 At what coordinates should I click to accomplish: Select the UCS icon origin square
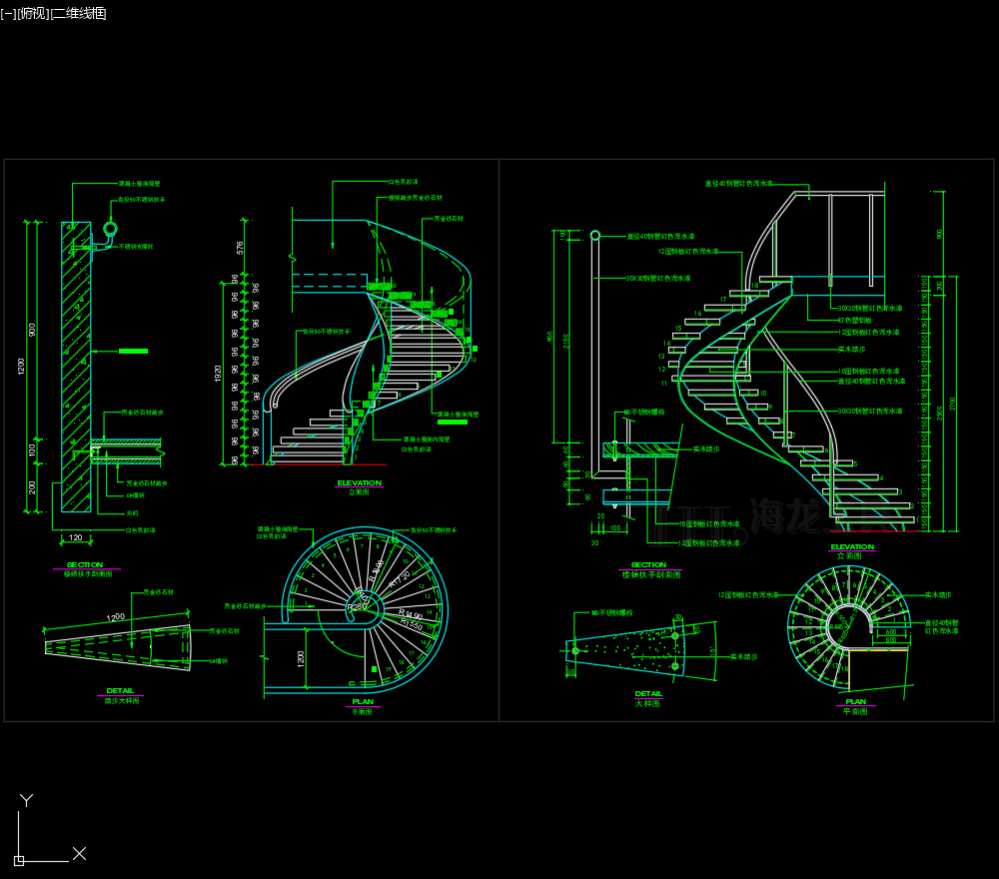pyautogui.click(x=19, y=858)
